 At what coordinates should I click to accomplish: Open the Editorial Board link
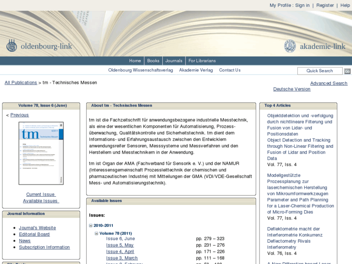pos(34,234)
